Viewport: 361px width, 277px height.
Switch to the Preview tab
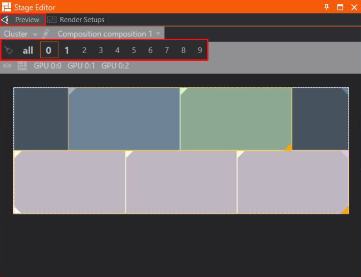point(23,20)
